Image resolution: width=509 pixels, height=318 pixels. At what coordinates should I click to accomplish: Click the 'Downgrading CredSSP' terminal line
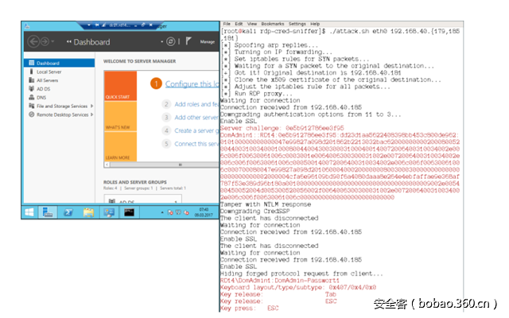[254, 211]
